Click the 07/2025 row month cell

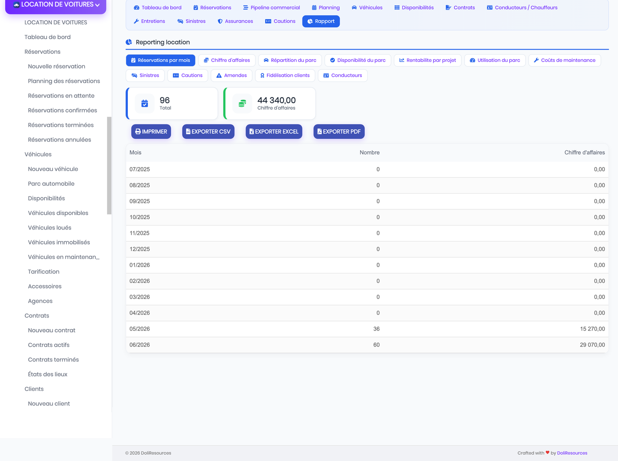pyautogui.click(x=139, y=169)
